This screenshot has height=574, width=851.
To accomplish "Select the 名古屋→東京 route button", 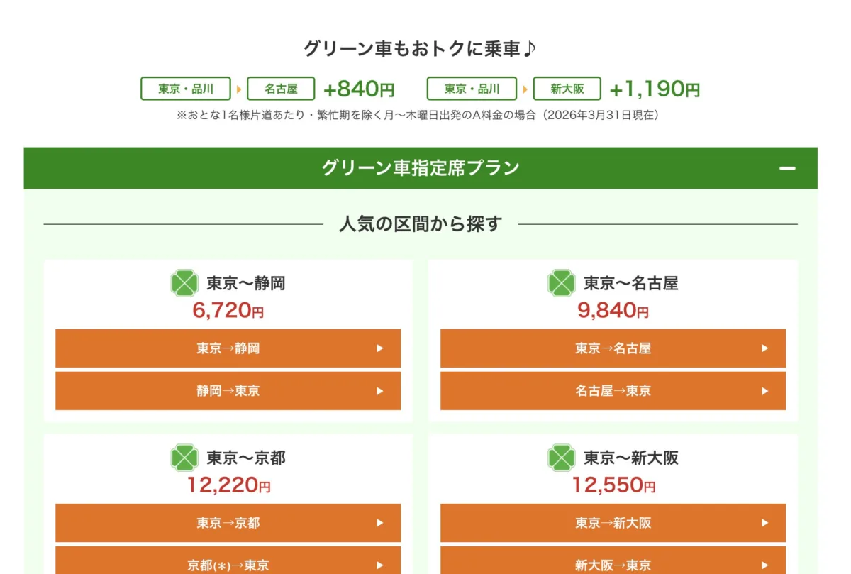I will tap(613, 391).
